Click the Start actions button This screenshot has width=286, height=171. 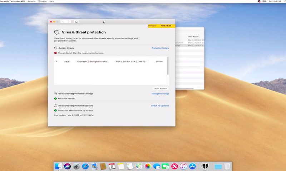tap(161, 88)
